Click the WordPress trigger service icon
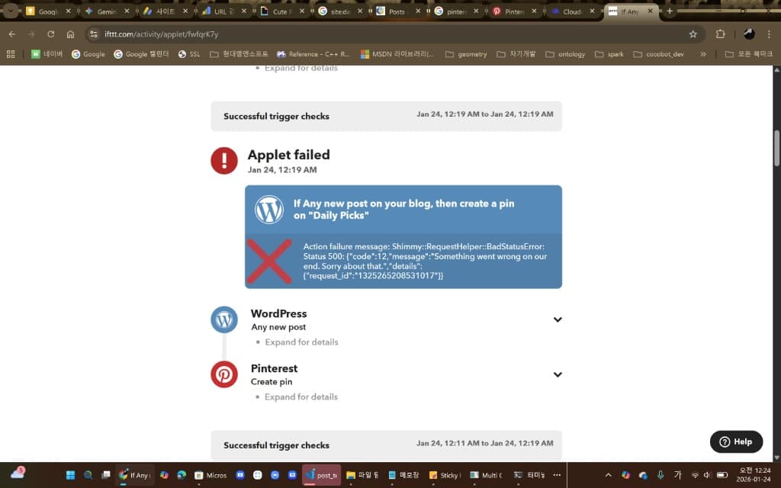This screenshot has height=488, width=781. [224, 319]
